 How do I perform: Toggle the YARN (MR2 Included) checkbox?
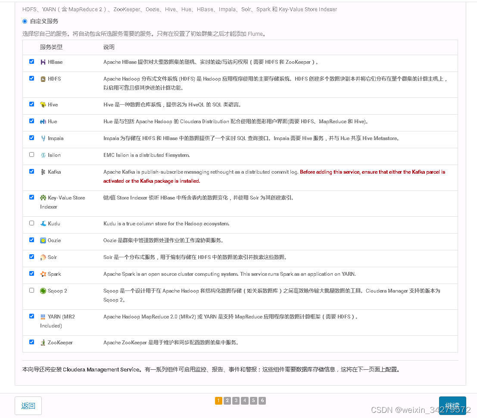31,316
